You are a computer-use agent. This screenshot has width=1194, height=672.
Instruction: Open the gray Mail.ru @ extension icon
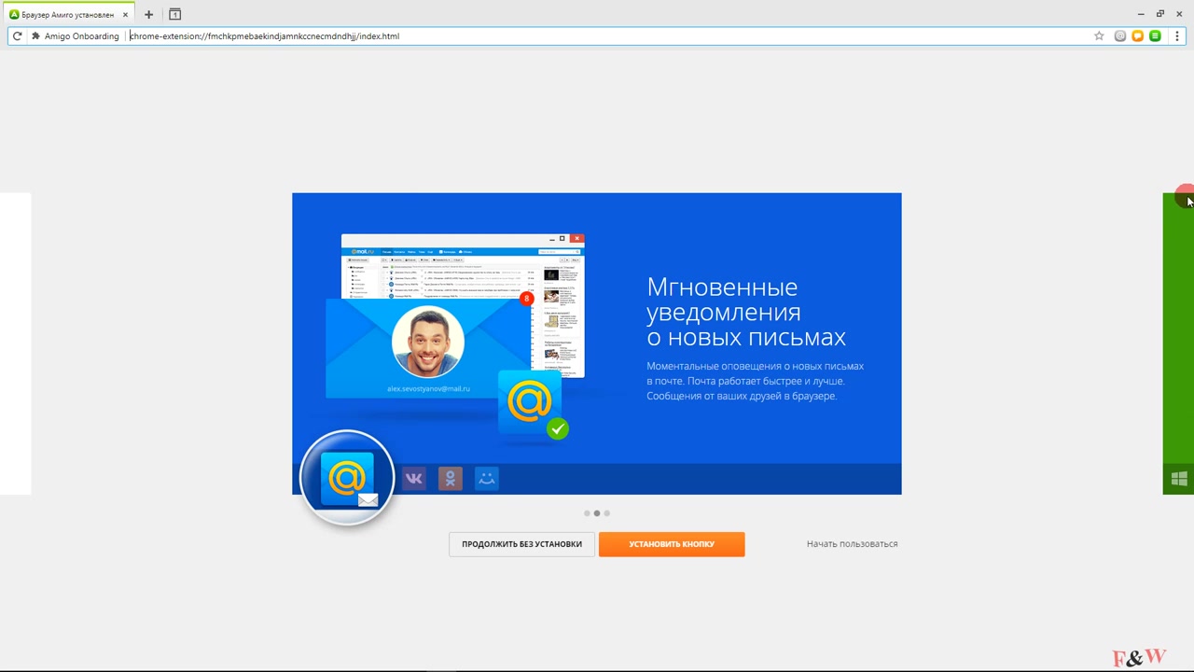tap(1120, 35)
